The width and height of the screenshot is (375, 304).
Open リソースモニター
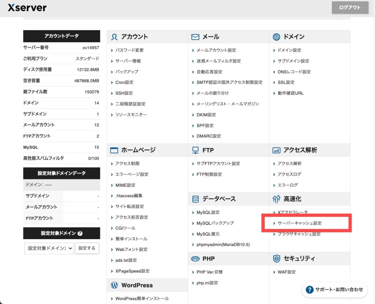131,115
